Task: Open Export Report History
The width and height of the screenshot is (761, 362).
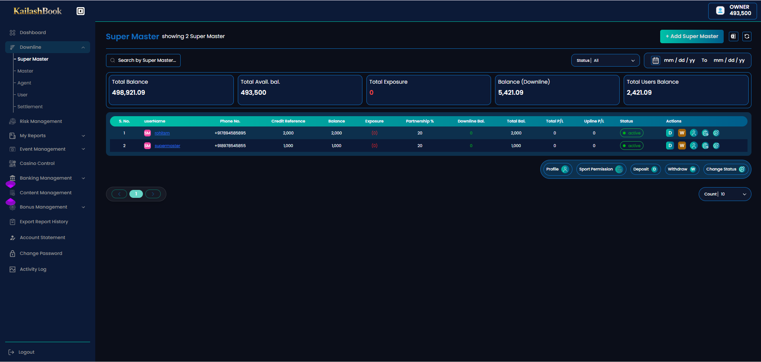Action: (44, 222)
